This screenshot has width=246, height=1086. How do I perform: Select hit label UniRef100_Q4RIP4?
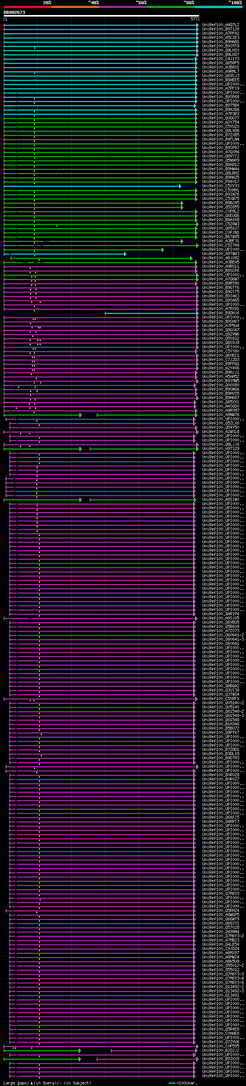pyautogui.click(x=221, y=614)
